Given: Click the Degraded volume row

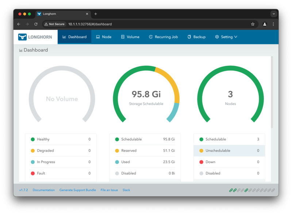Looking at the screenshot, I should (x=61, y=151).
